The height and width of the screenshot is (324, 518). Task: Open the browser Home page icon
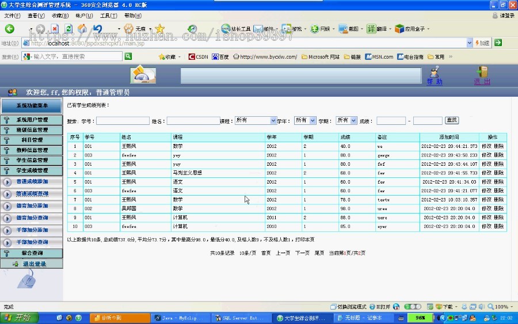82,29
